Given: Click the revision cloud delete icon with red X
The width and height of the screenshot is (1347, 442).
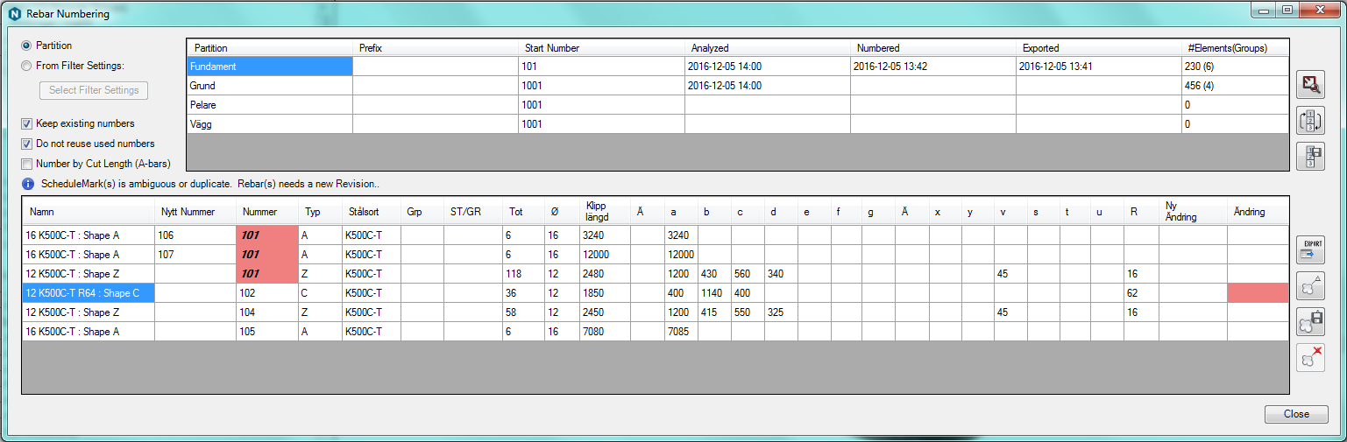Looking at the screenshot, I should pyautogui.click(x=1310, y=357).
